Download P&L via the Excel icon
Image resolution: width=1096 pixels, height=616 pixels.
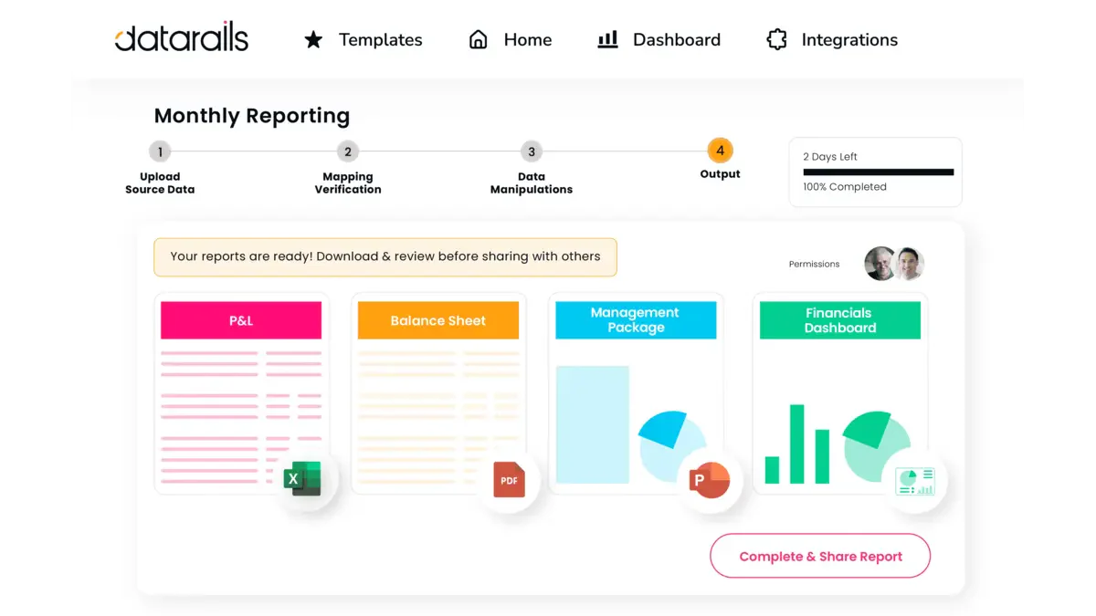(302, 478)
